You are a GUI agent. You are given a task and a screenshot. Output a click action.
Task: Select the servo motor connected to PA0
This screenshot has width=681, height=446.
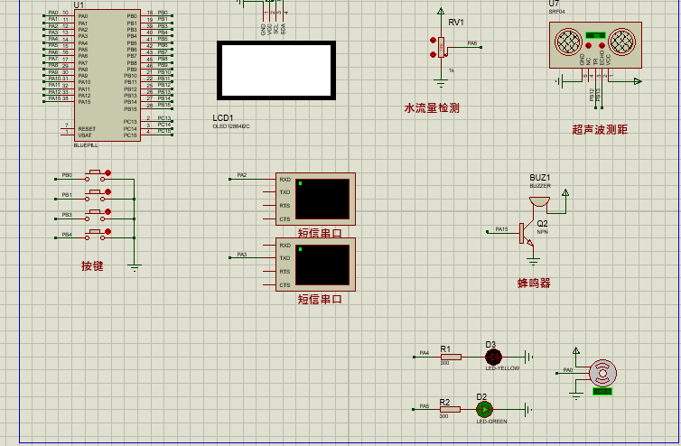602,373
